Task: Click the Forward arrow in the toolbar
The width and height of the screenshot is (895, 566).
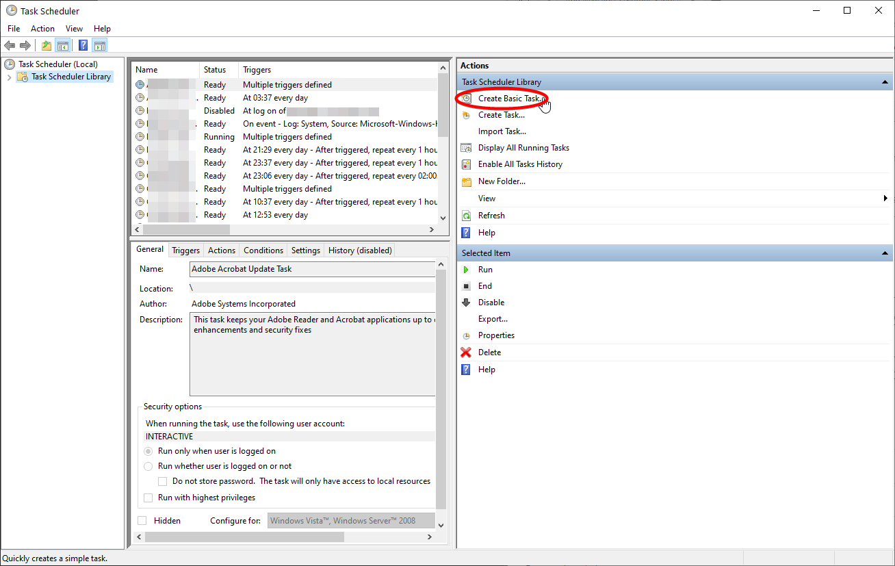Action: coord(25,46)
